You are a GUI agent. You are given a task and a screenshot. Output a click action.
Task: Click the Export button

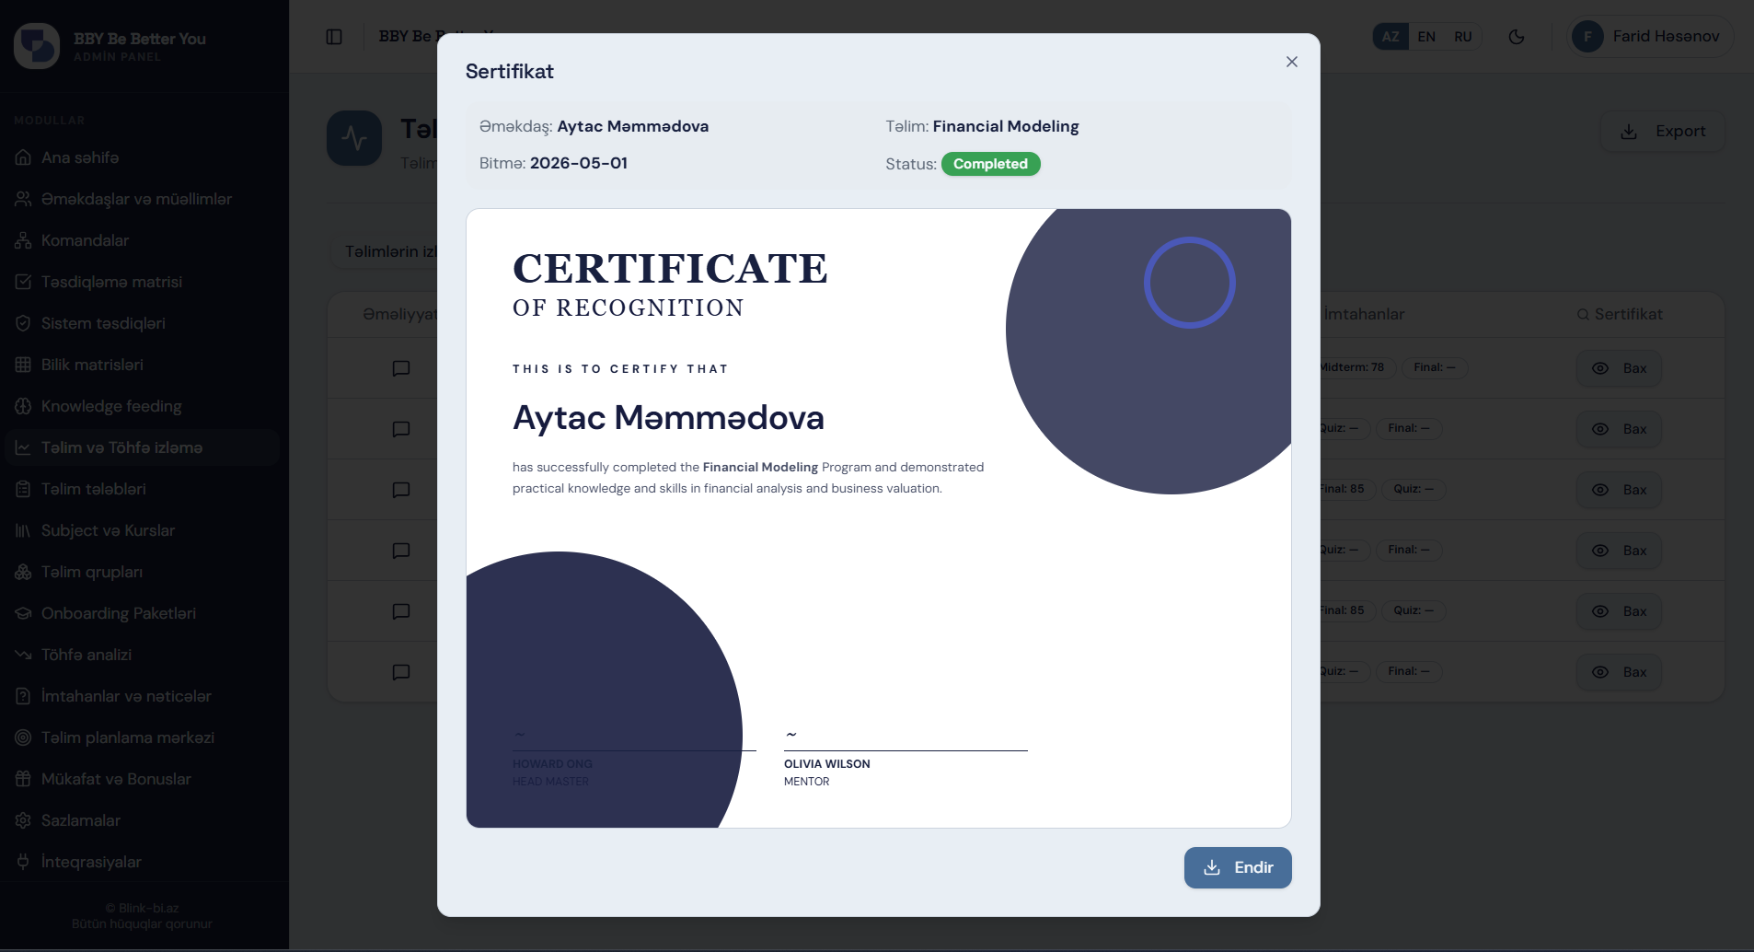pyautogui.click(x=1663, y=132)
